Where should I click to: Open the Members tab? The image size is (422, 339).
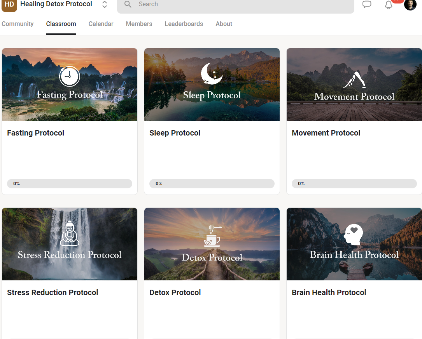coord(139,24)
